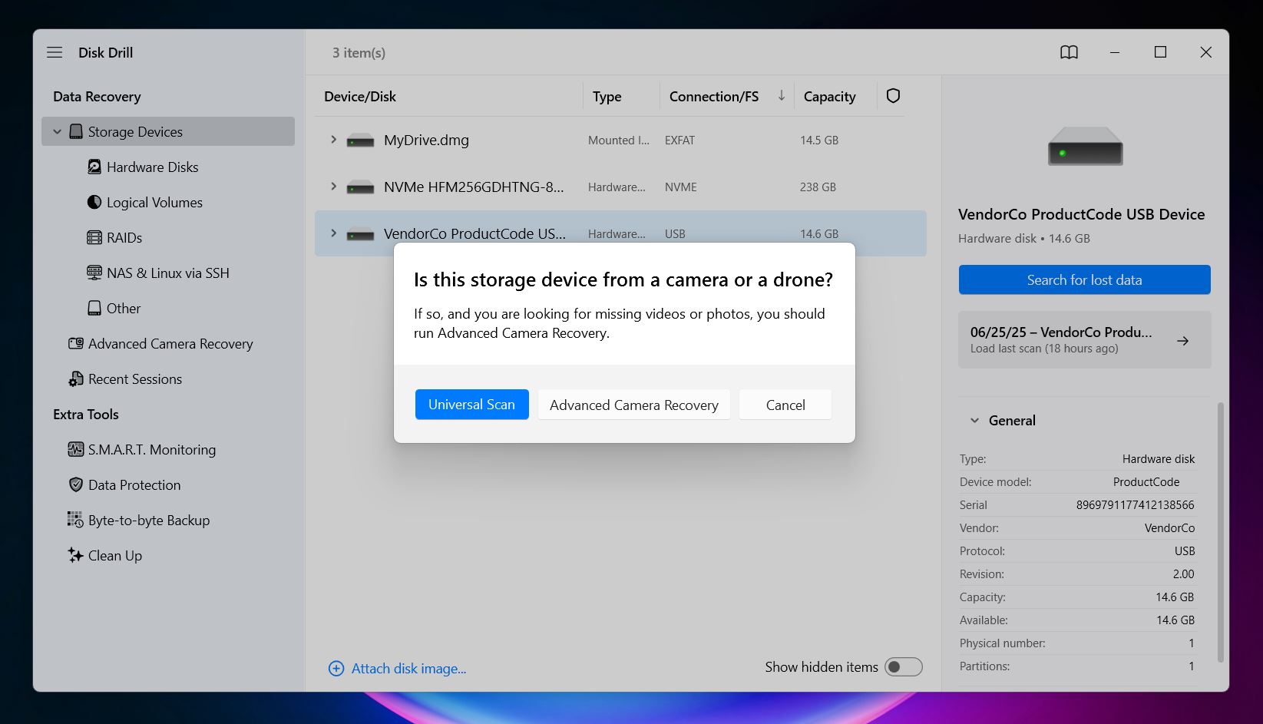The height and width of the screenshot is (724, 1263).
Task: Click the VendorCo ProductCode drive icon in list
Action: (360, 235)
